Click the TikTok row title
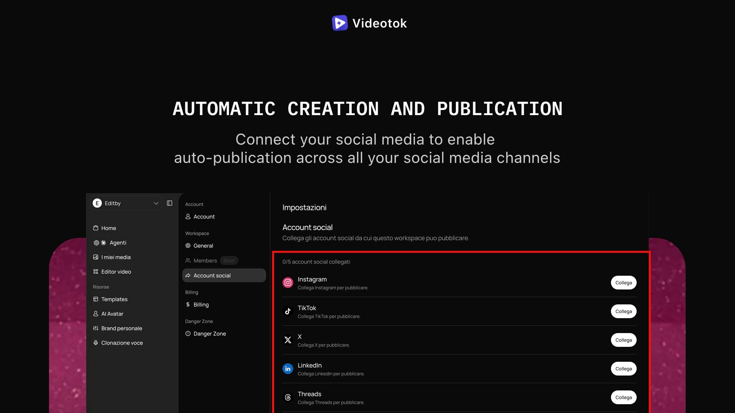The image size is (735, 413). (307, 308)
